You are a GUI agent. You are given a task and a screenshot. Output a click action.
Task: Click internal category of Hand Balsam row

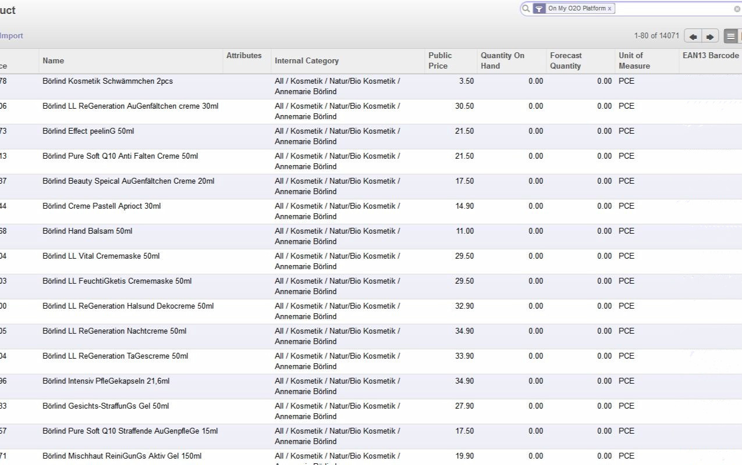coord(338,237)
